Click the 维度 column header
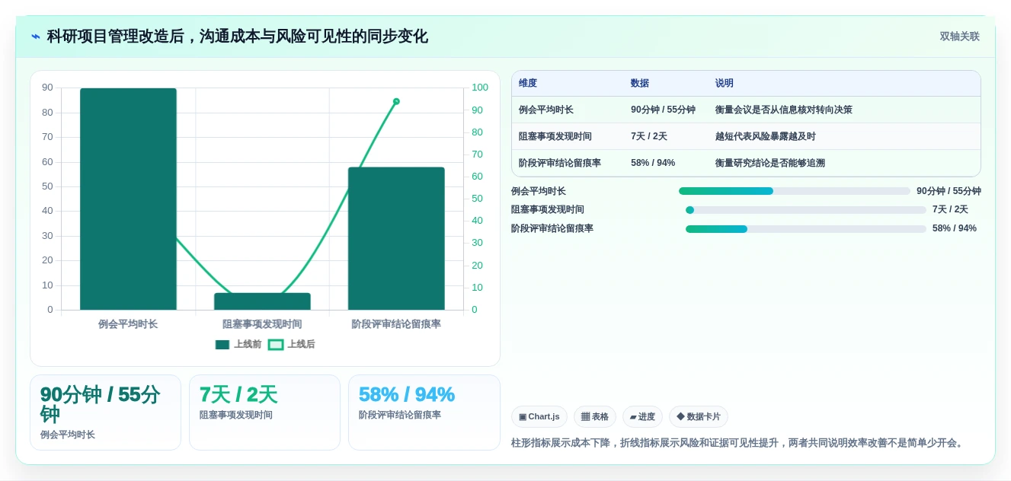The width and height of the screenshot is (1011, 481). 528,84
